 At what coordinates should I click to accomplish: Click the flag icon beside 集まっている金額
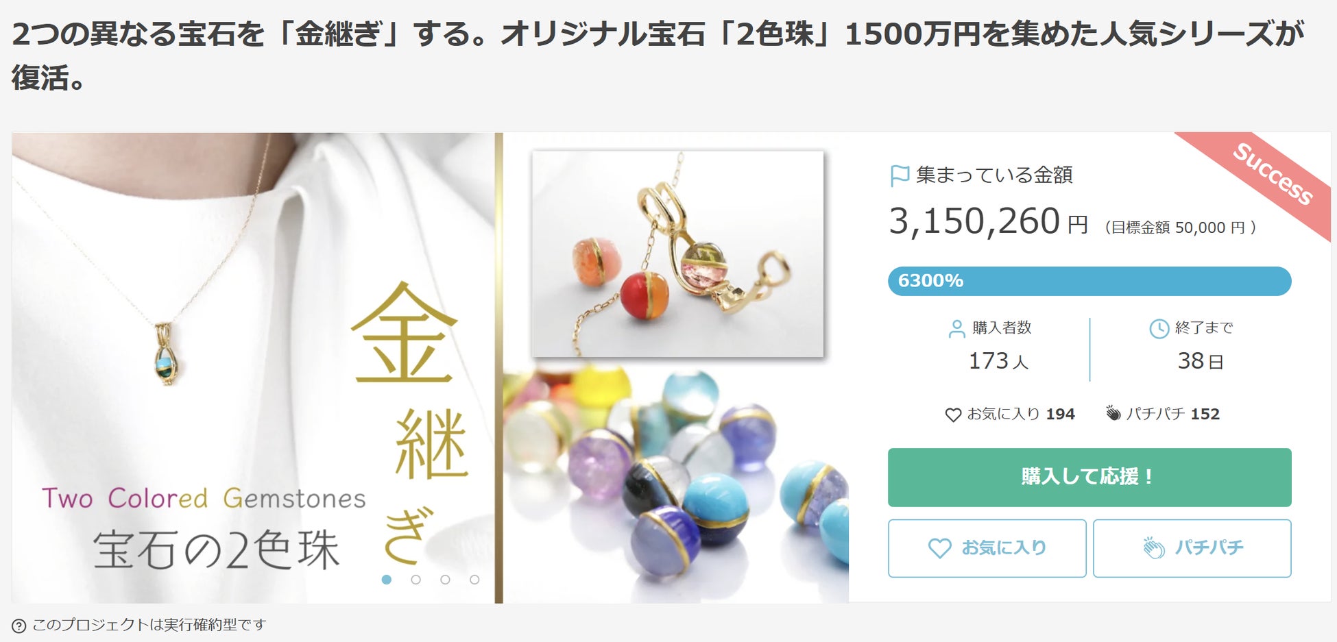point(899,176)
